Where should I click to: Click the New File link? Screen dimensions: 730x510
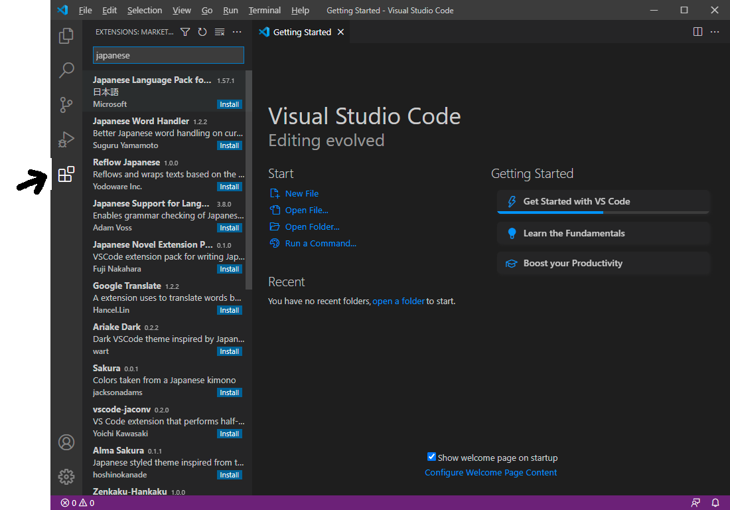[x=302, y=193]
